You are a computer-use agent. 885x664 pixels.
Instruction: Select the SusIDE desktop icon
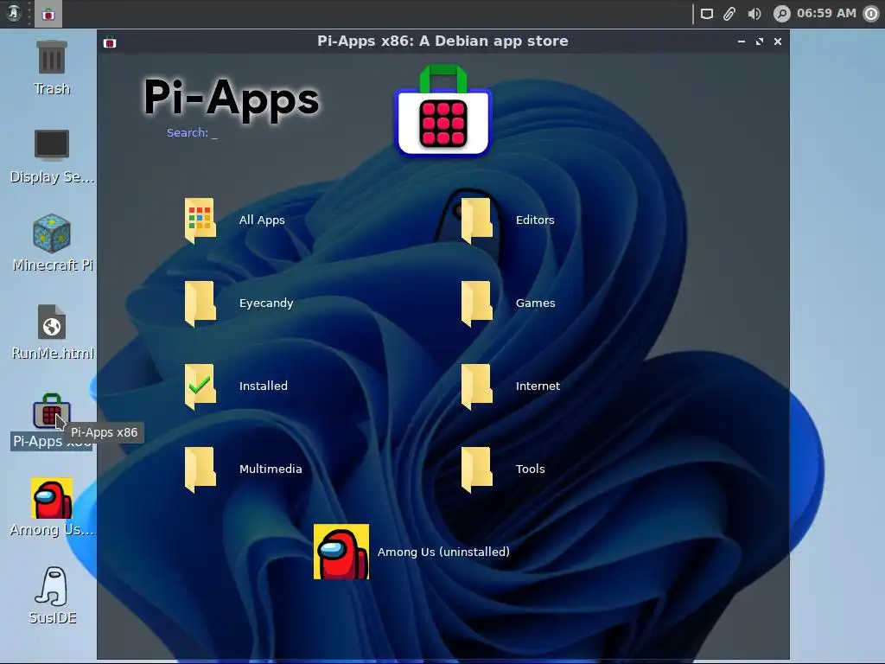pyautogui.click(x=52, y=587)
